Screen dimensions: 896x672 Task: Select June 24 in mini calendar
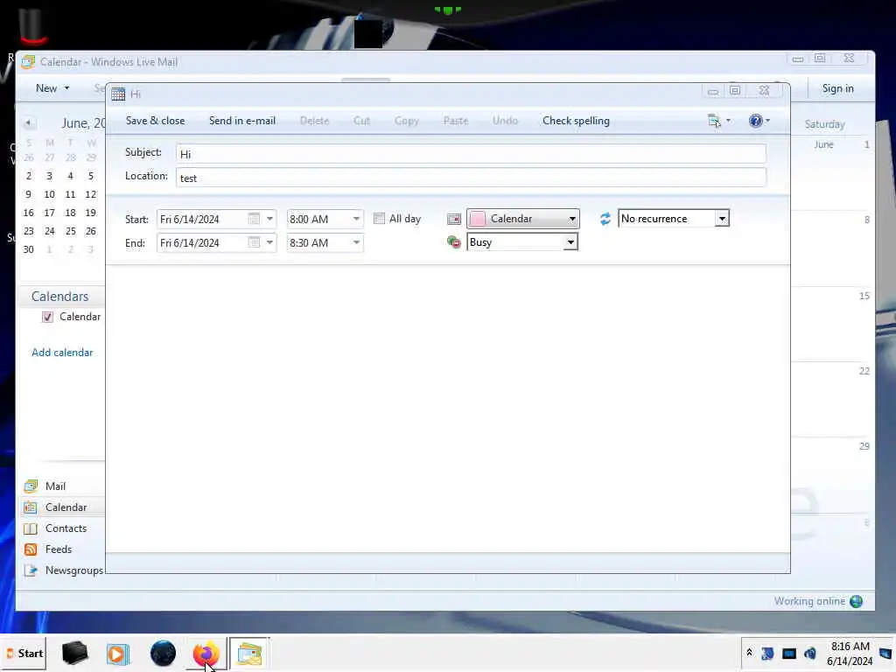50,231
